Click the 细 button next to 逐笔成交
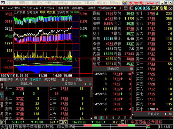Screen dimensions: 174x129 click(x=131, y=69)
